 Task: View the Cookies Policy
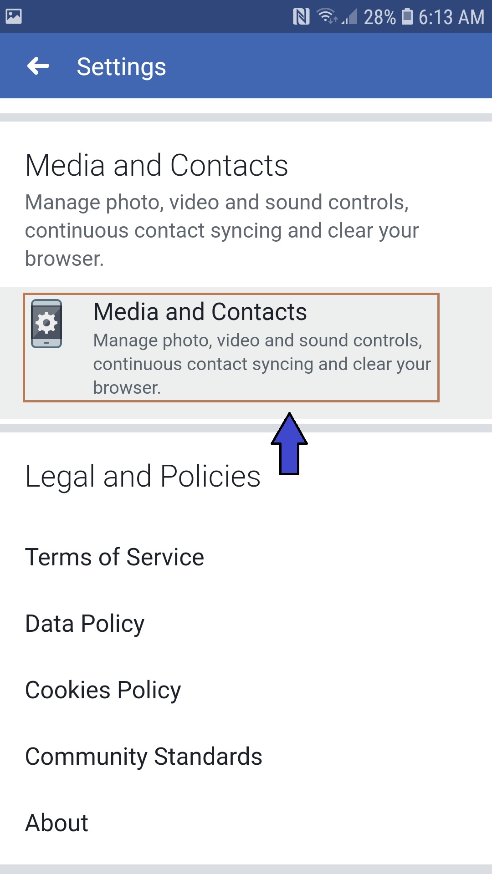tap(103, 690)
